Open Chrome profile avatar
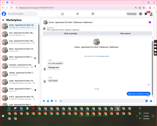Viewport: 157px width, 126px height. [x=150, y=8]
